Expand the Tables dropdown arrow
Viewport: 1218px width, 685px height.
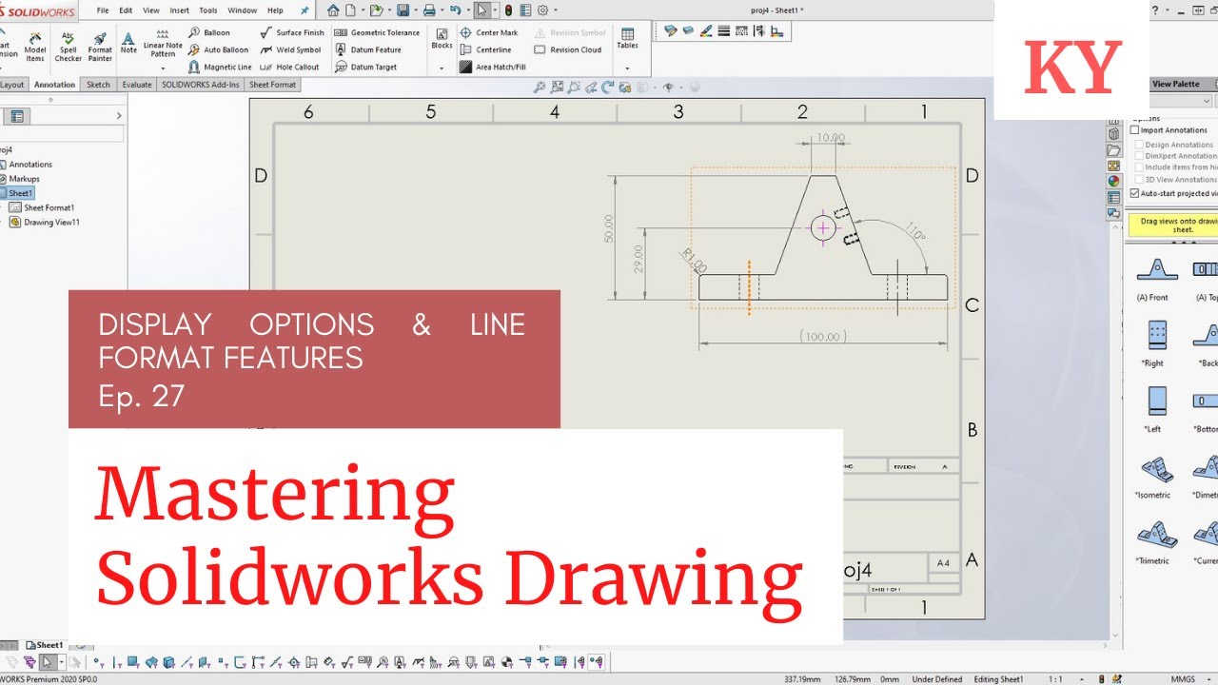[627, 68]
